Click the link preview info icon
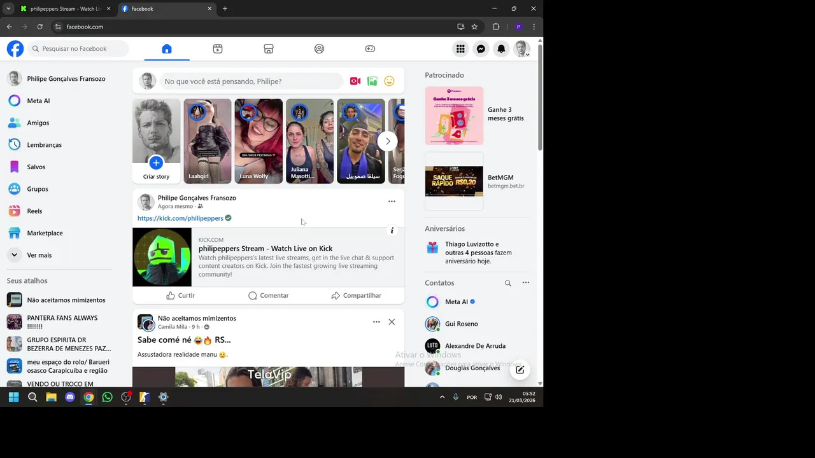 392,230
